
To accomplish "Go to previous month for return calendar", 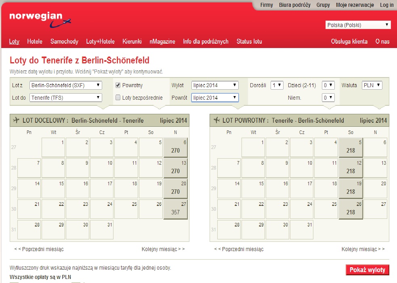I will click(x=239, y=249).
